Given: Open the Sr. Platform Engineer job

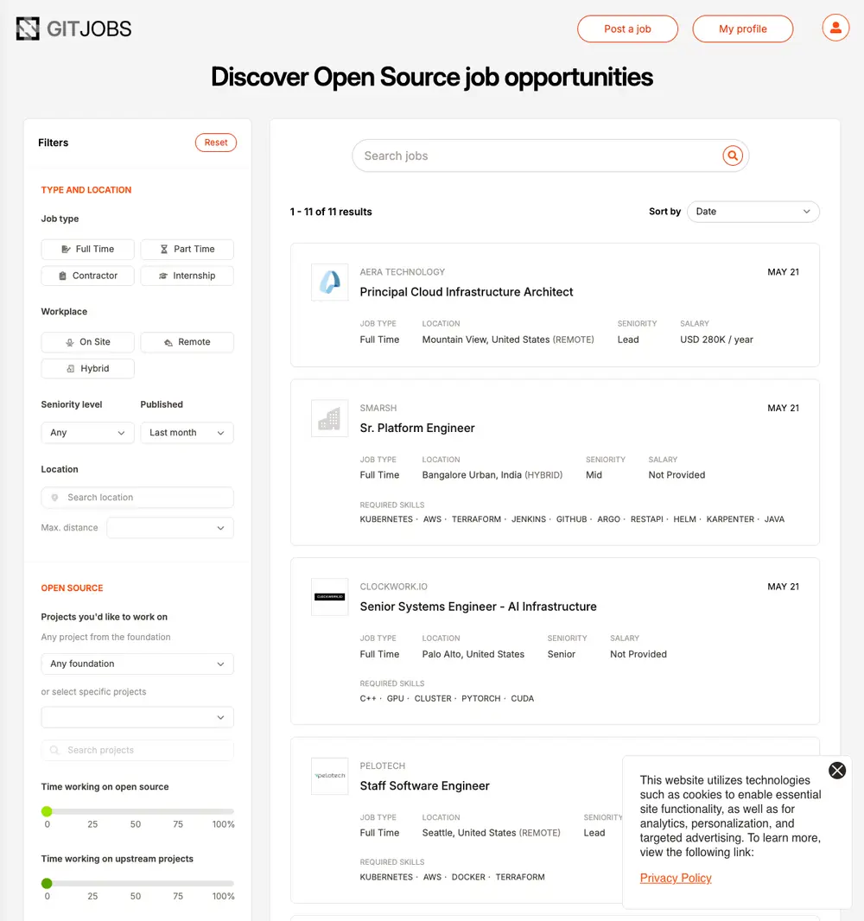Looking at the screenshot, I should (417, 429).
